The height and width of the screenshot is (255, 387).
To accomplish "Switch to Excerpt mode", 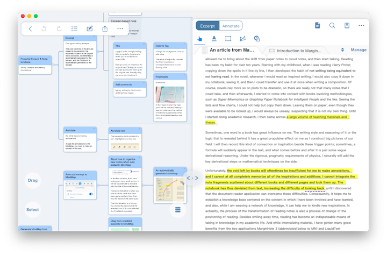I will 207,26.
